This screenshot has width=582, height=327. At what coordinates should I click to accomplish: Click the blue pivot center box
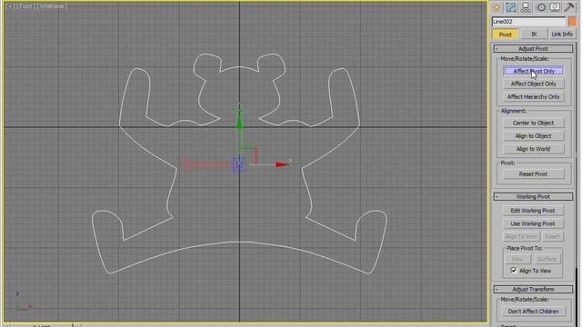[239, 164]
